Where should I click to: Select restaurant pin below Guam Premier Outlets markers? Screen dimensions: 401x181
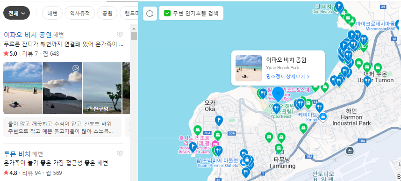[x=246, y=173]
